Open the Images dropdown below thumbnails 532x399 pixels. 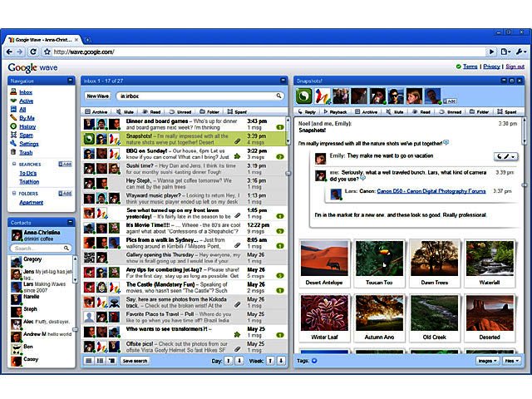(486, 361)
